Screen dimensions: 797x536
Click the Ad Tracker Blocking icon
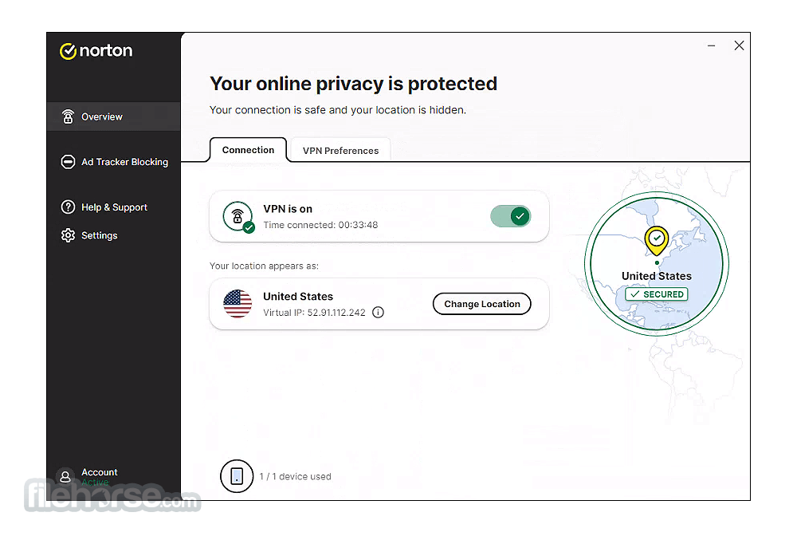[68, 162]
